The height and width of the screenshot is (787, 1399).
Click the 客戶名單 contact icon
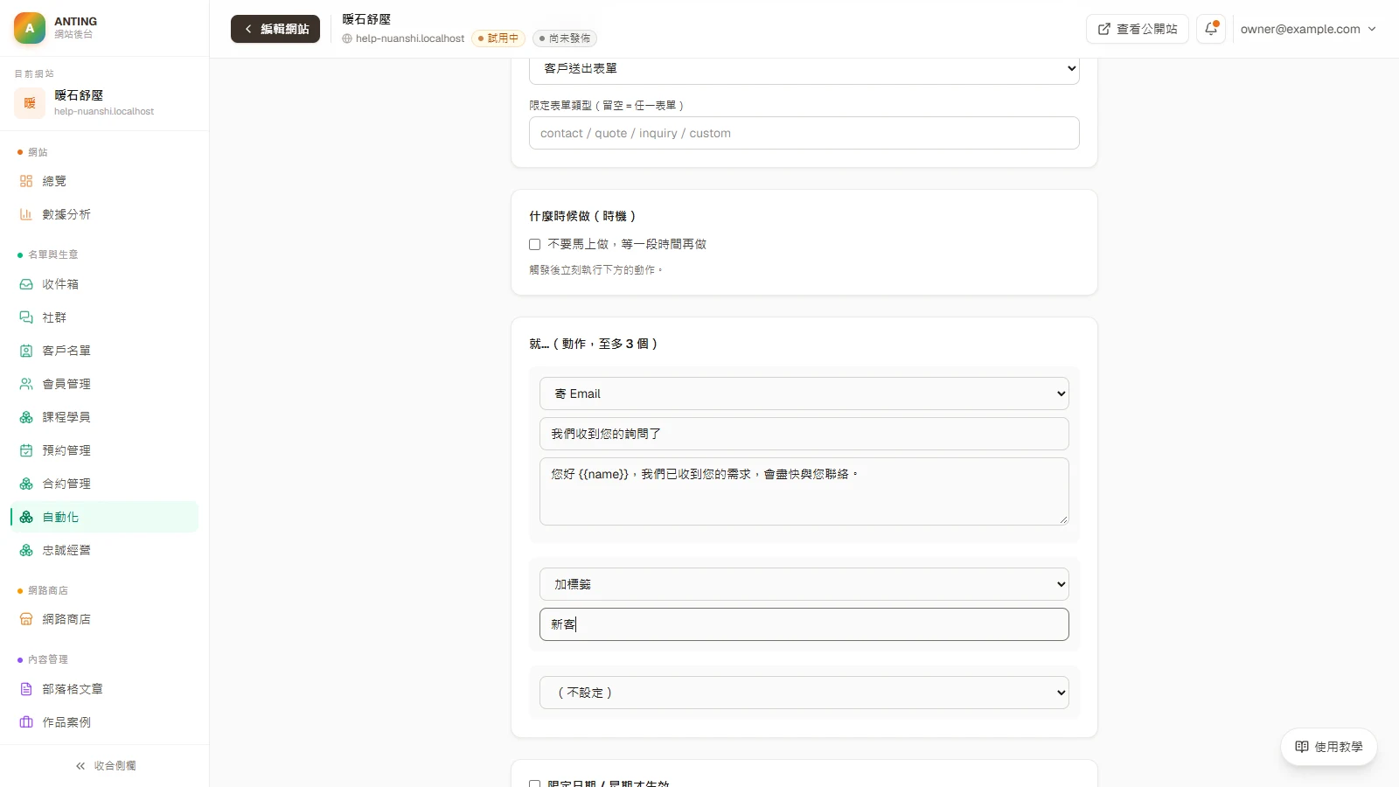(x=26, y=351)
